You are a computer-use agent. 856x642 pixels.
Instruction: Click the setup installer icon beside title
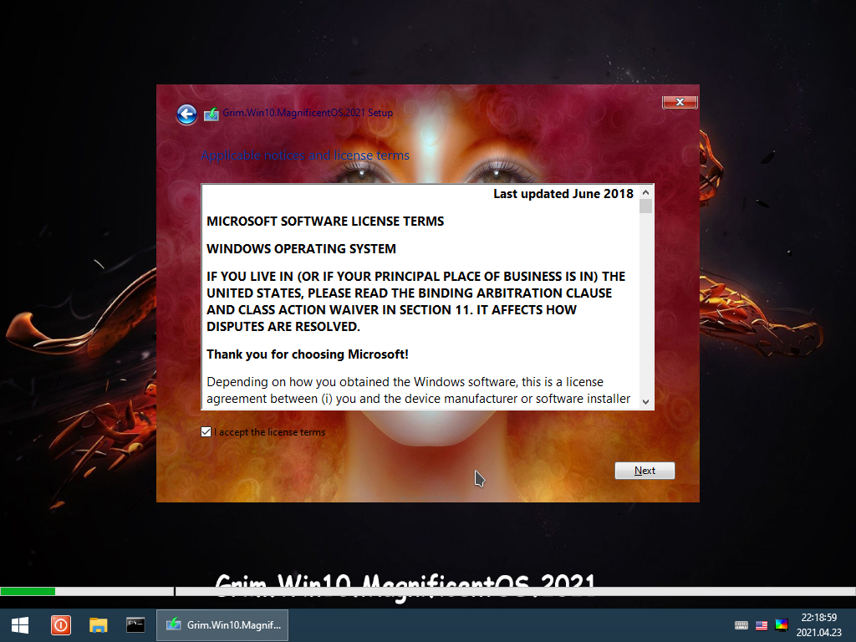211,114
